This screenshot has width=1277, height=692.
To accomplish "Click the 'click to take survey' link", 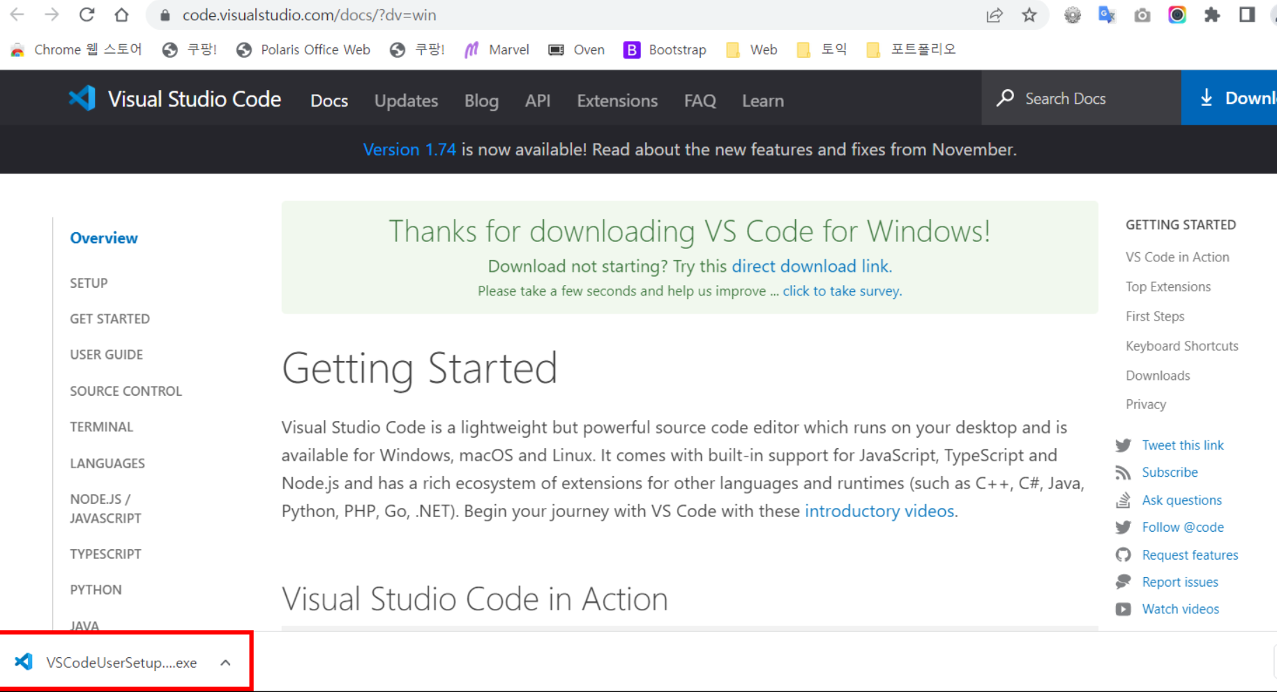I will (x=842, y=291).
